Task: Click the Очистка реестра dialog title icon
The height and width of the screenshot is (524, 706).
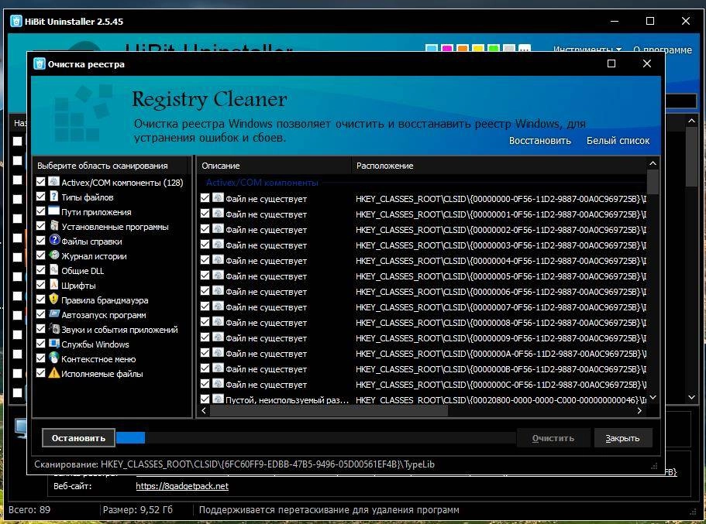Action: coord(40,64)
